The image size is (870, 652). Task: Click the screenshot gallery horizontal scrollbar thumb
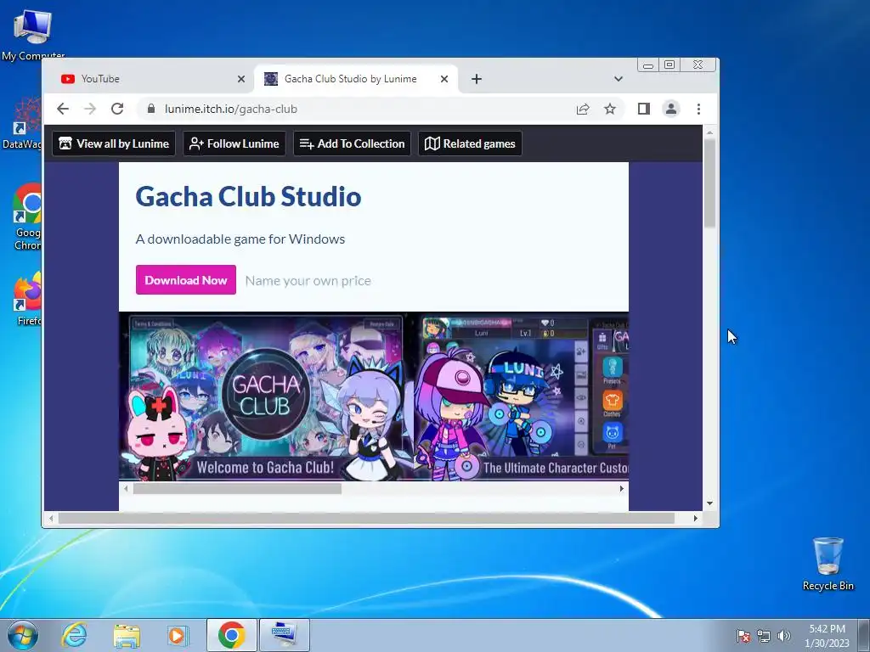(x=237, y=488)
